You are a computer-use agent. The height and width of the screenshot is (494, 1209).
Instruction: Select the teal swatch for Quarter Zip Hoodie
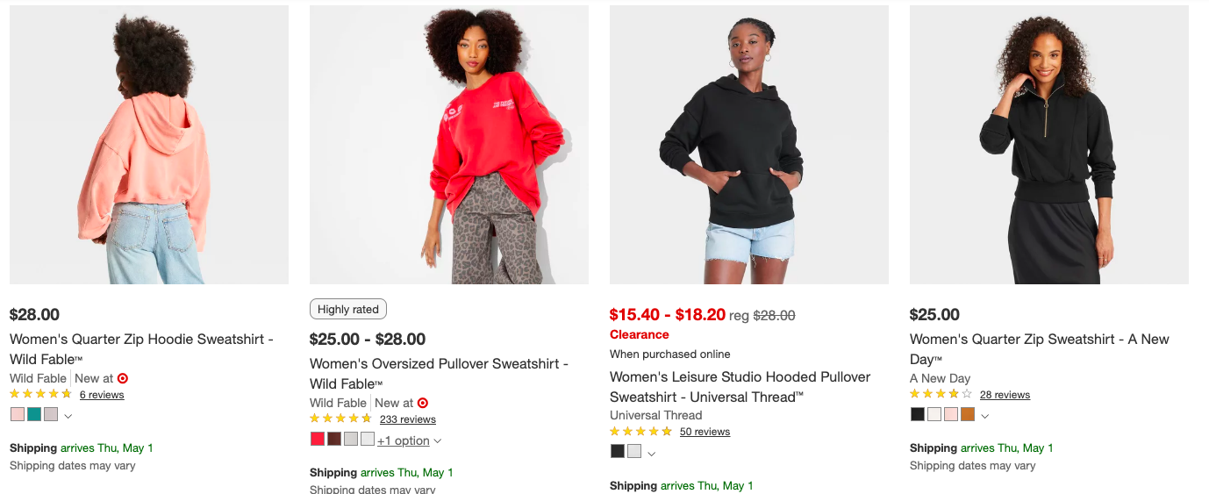click(x=34, y=414)
